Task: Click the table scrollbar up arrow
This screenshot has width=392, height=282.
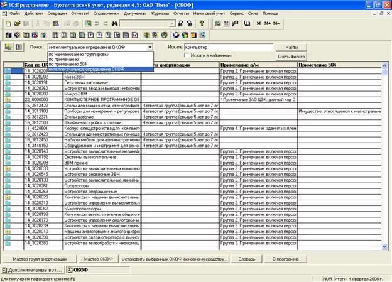Action: click(384, 65)
